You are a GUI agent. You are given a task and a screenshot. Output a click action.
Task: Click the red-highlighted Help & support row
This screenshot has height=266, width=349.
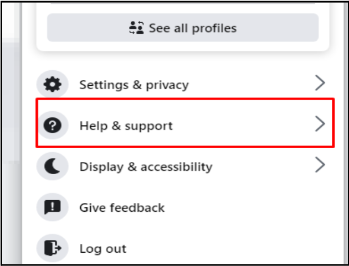233,125
